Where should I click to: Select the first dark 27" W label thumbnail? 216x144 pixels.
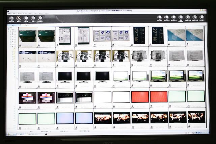[139, 35]
